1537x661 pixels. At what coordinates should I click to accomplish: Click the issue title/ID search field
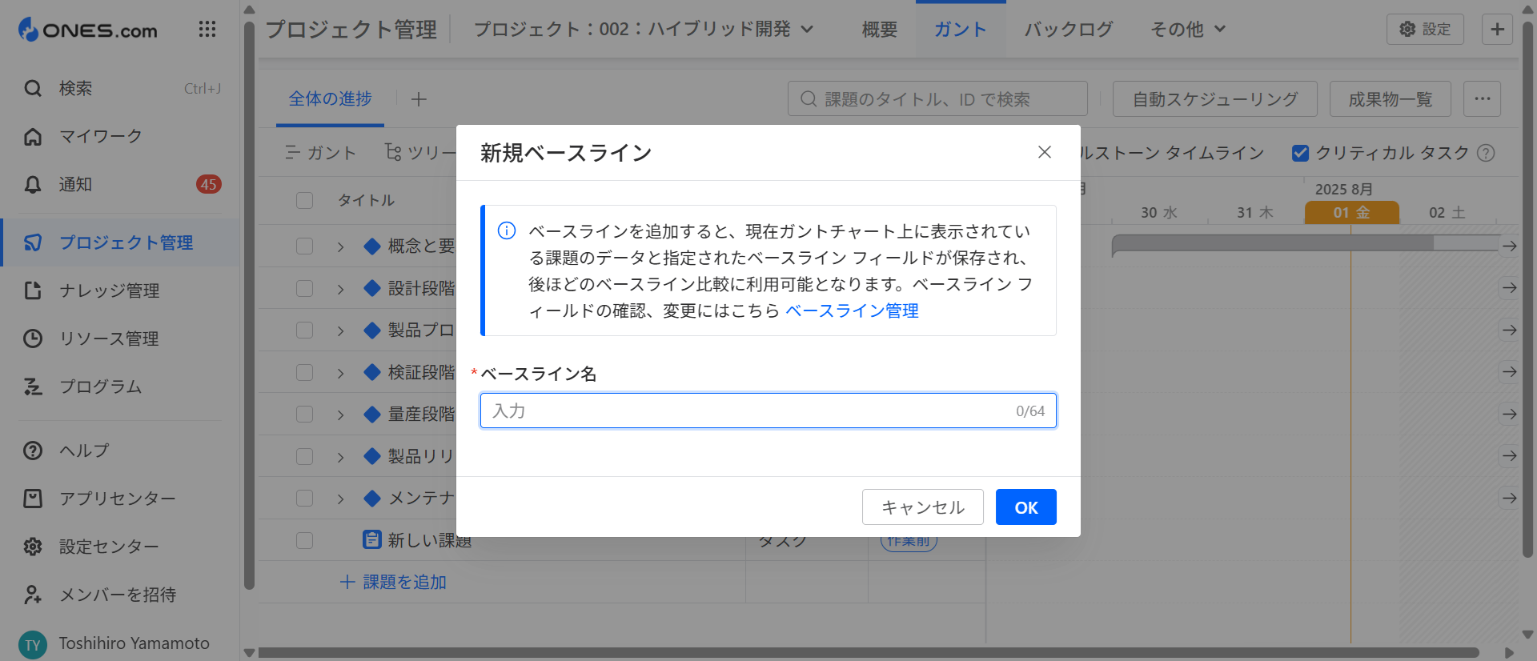(x=937, y=99)
